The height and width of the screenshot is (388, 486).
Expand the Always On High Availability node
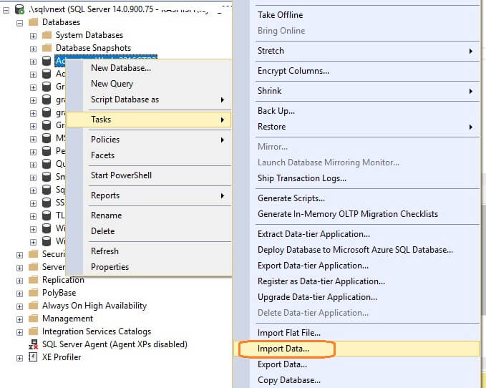click(19, 306)
